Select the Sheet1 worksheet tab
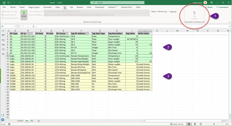 tap(20, 121)
